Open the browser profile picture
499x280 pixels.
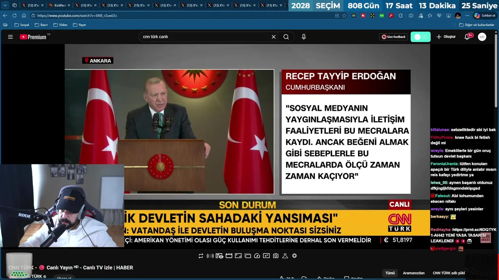[x=458, y=16]
